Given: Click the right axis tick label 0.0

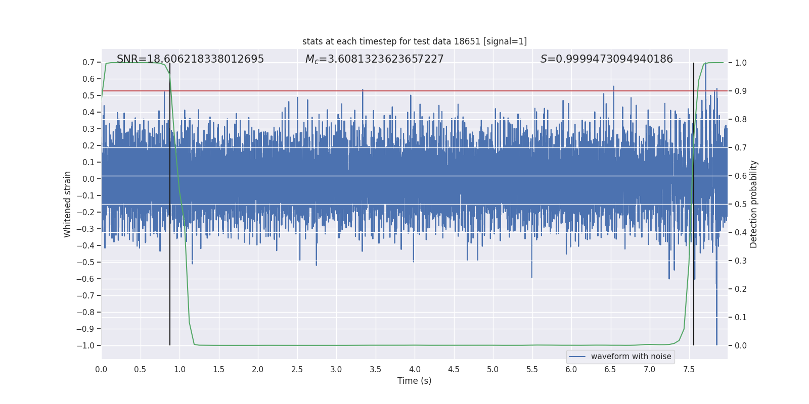Looking at the screenshot, I should (x=741, y=345).
